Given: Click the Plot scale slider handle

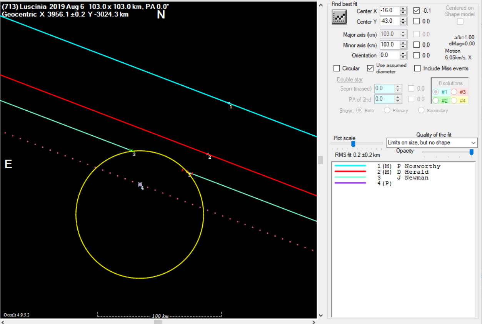Looking at the screenshot, I should coord(353,144).
